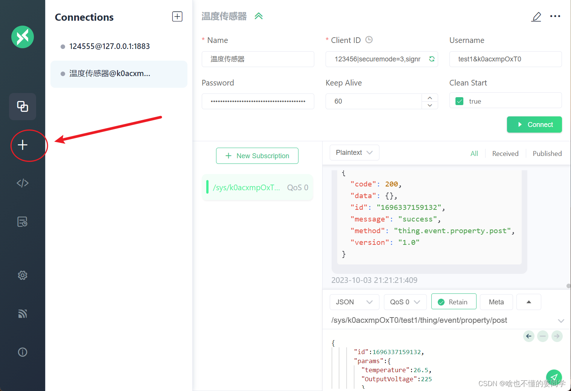This screenshot has width=571, height=391.
Task: Open the connection more-options ellipsis icon
Action: pyautogui.click(x=555, y=16)
